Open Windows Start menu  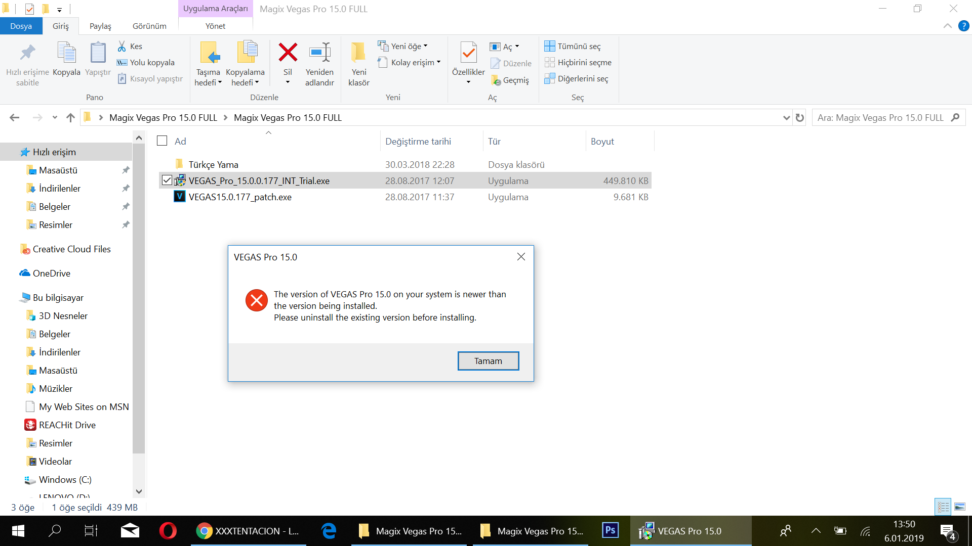(18, 531)
